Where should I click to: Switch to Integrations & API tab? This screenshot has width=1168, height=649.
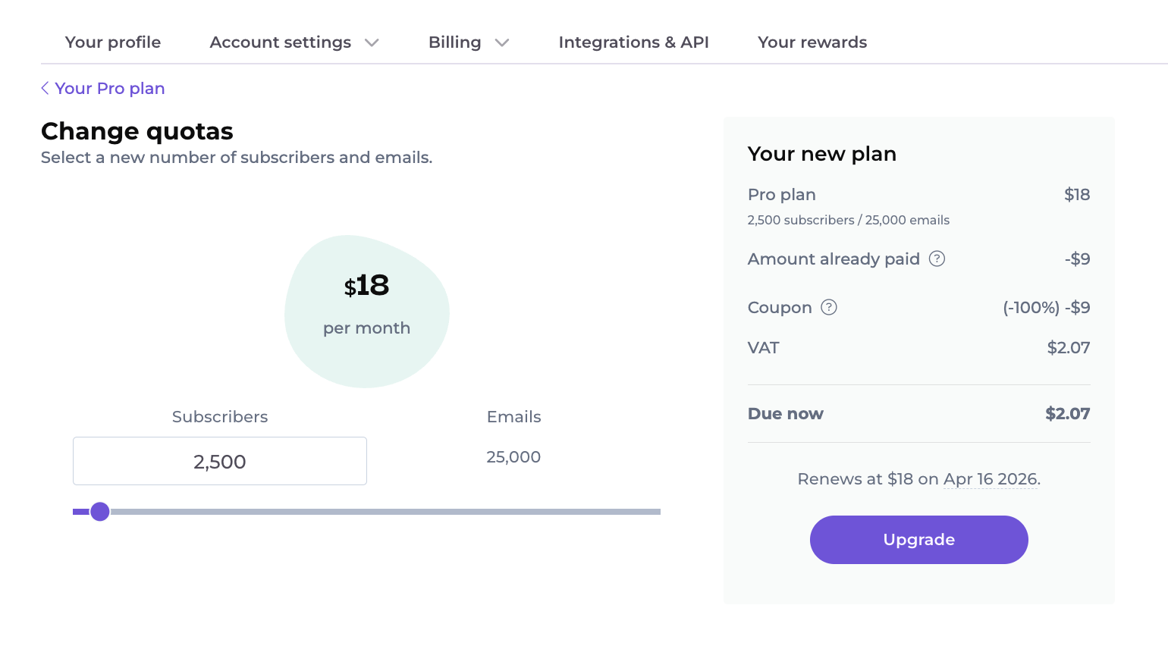(633, 42)
